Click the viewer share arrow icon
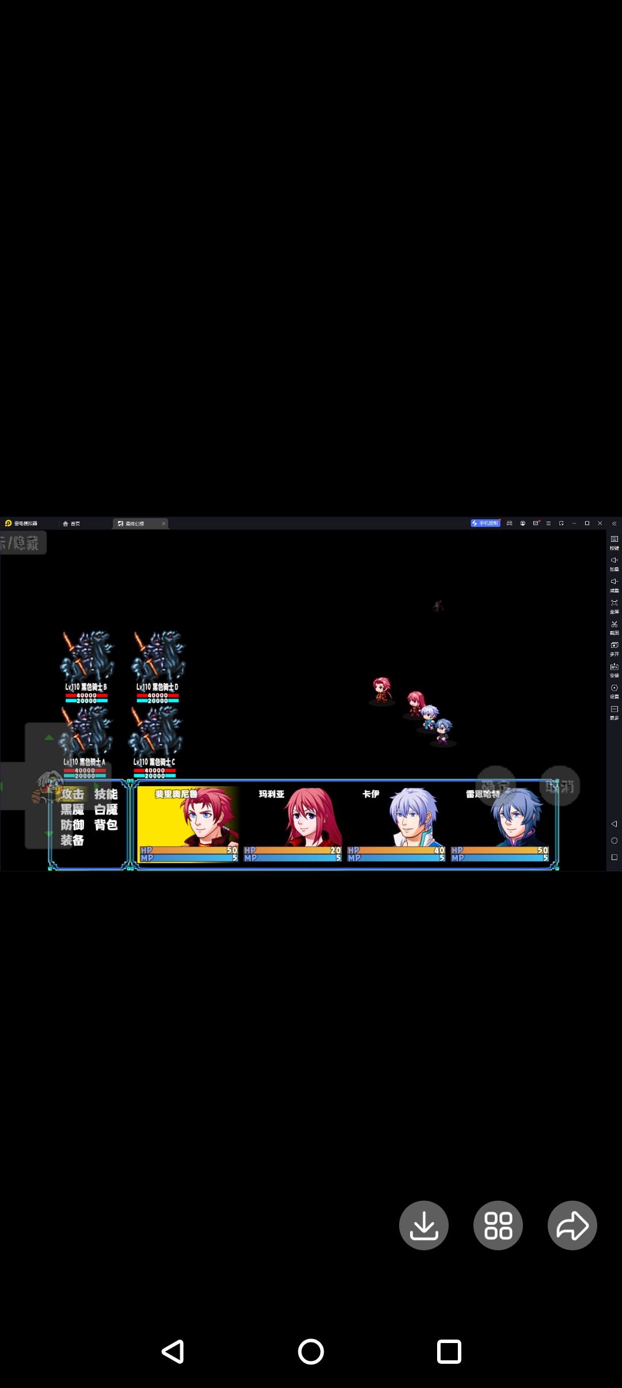 click(572, 1225)
